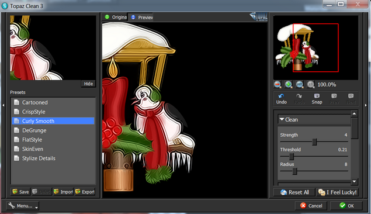
Task: Collapse the right settings panel arrow
Action: [x=366, y=105]
